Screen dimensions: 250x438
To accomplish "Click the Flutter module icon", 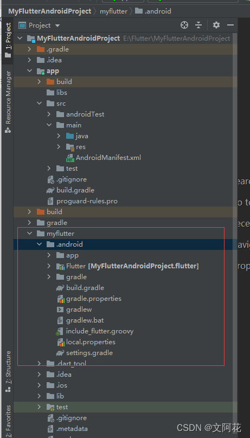I will pos(60,267).
